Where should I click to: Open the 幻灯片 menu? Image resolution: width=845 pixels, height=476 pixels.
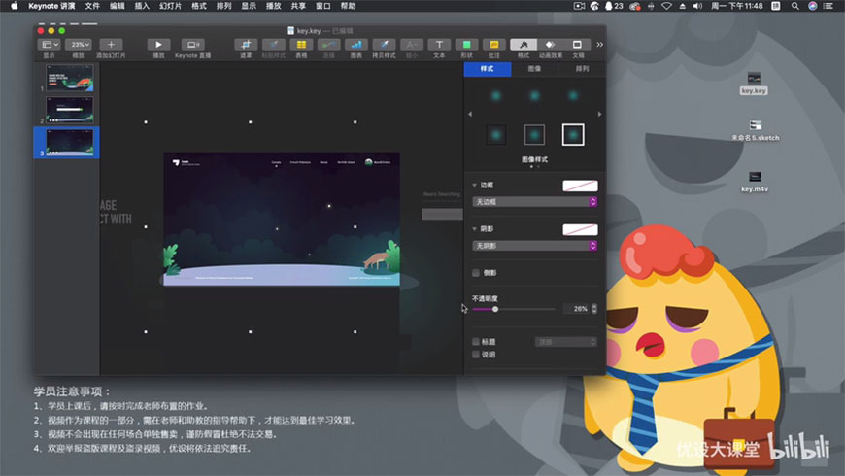pos(170,6)
